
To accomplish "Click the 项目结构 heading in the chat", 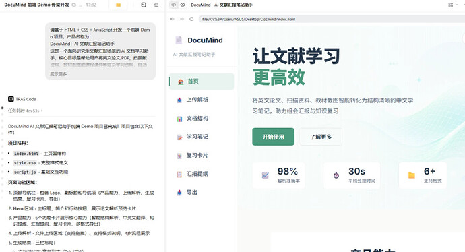I will (18, 143).
